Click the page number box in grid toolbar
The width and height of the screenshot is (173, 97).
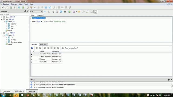(51, 48)
